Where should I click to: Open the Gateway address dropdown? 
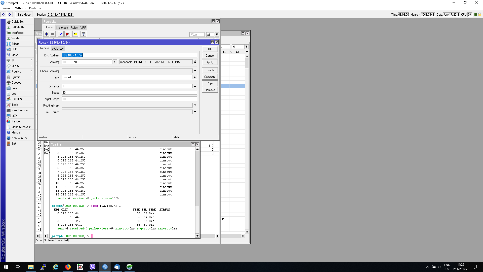click(115, 62)
